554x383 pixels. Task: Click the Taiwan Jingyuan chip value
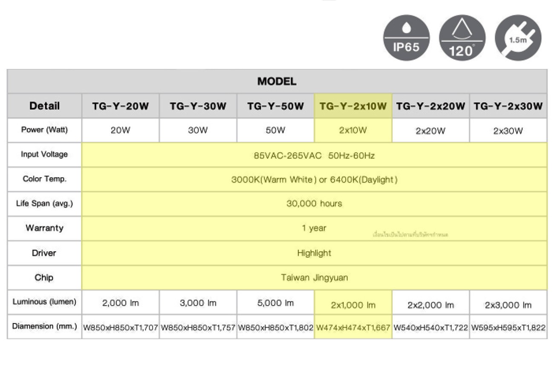point(314,278)
